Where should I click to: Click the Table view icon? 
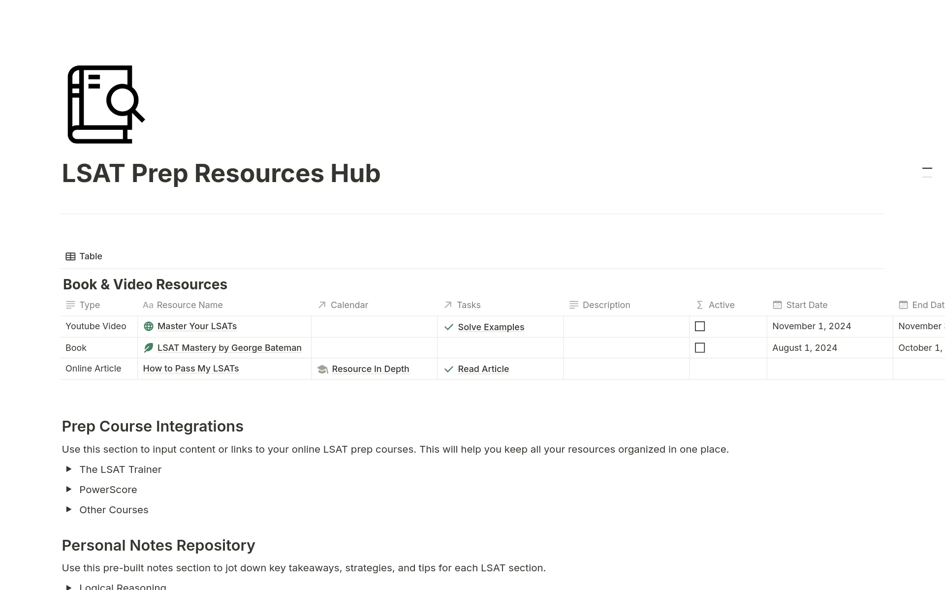[x=69, y=256]
